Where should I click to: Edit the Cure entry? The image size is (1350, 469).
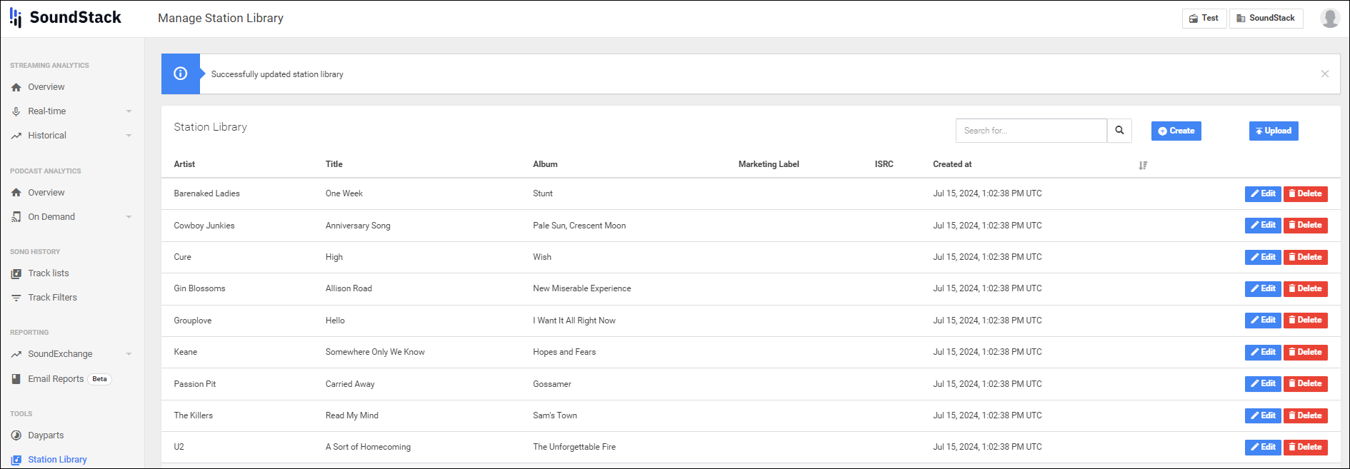coord(1263,257)
